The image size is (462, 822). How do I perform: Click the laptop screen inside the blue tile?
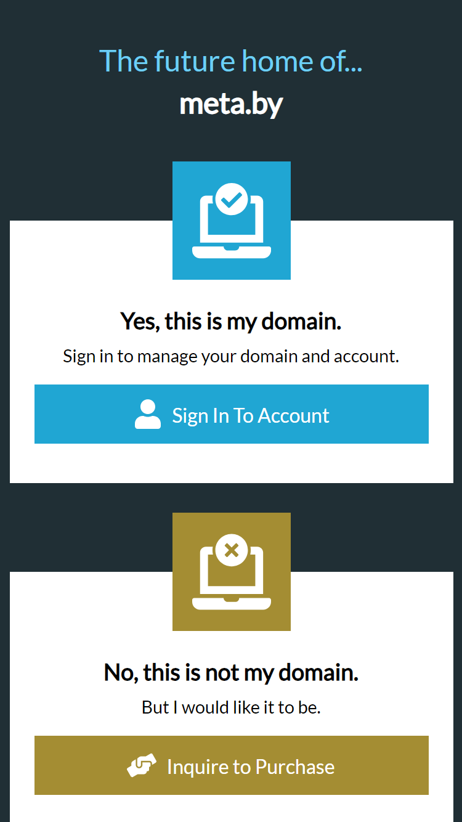click(x=232, y=223)
